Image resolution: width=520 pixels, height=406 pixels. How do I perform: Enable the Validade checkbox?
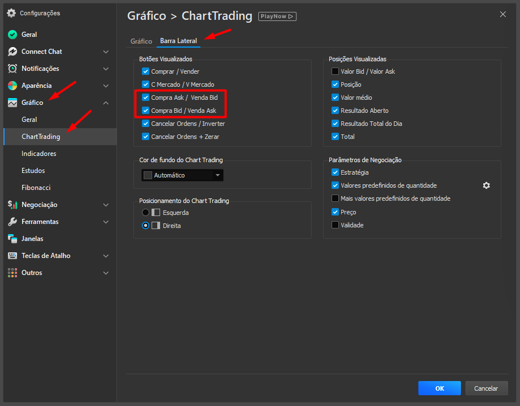(335, 225)
